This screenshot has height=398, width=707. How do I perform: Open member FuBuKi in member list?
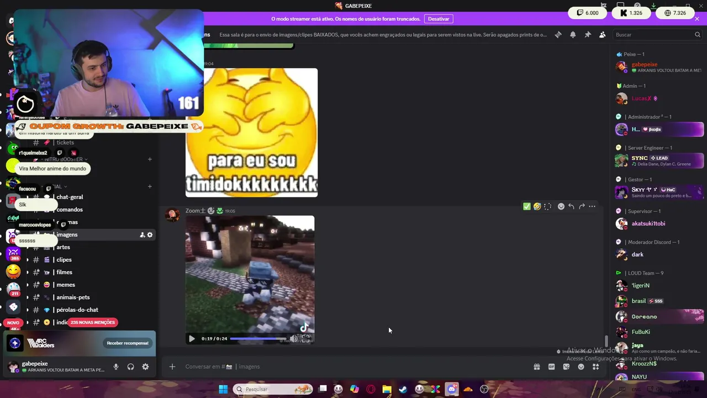[x=659, y=332]
